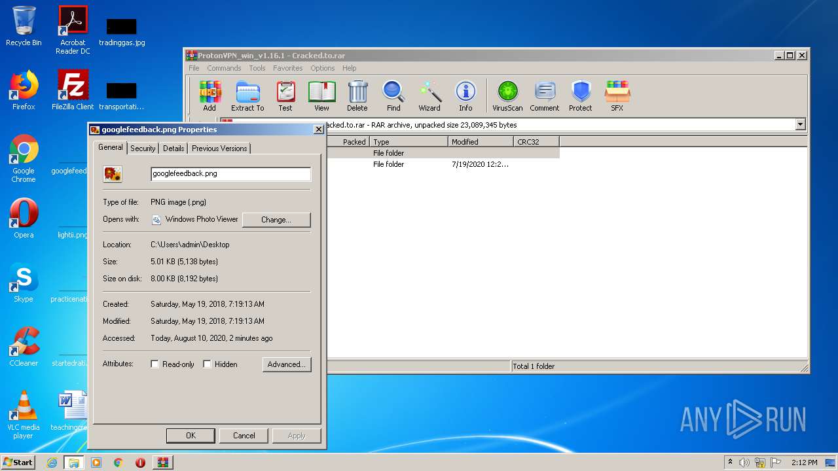
Task: Enable the Read-only attribute checkbox
Action: 155,364
